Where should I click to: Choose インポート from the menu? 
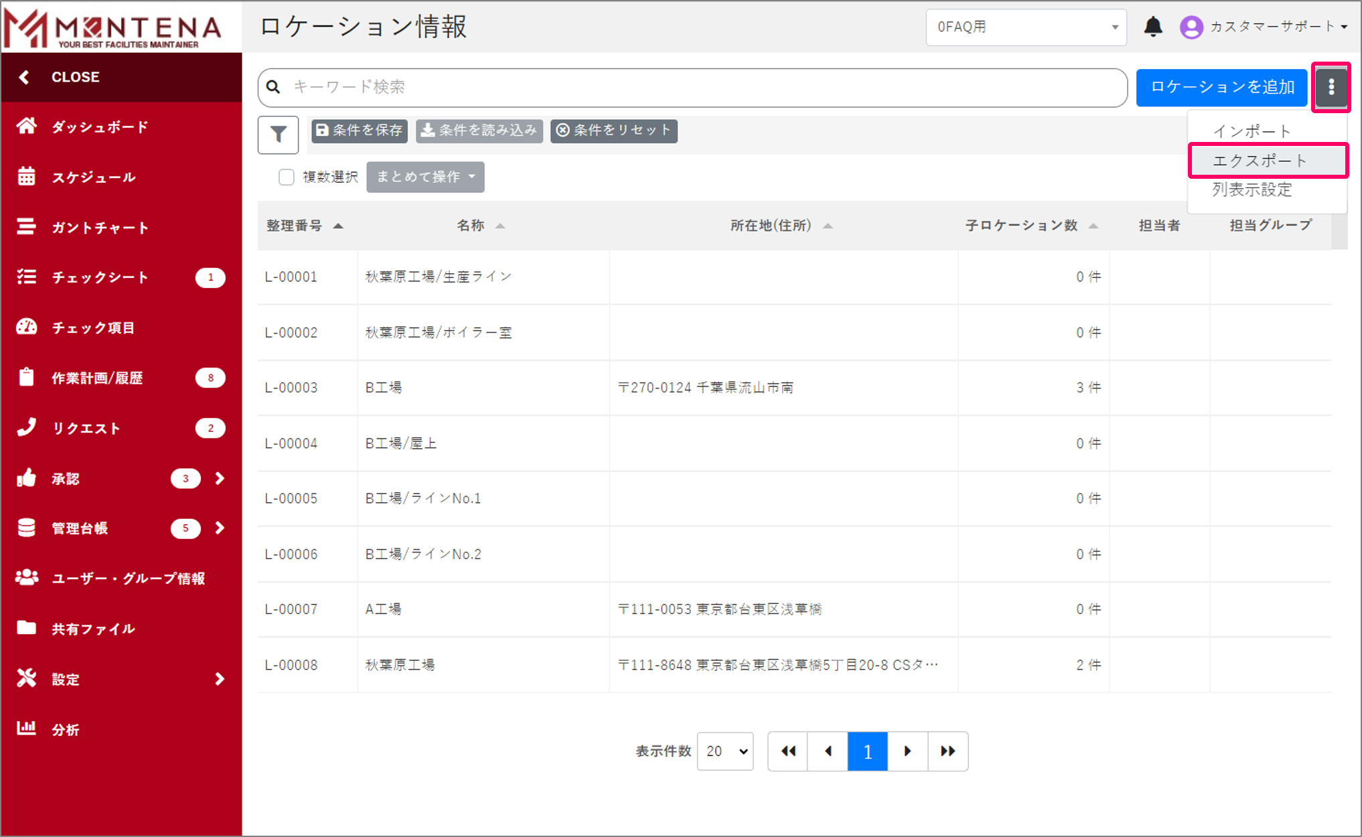[x=1252, y=131]
